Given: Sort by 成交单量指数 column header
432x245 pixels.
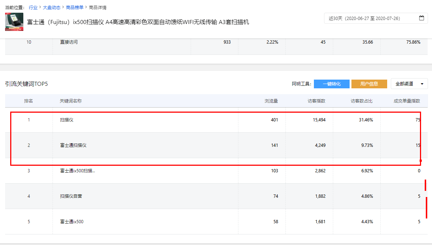Looking at the screenshot, I should (406, 101).
